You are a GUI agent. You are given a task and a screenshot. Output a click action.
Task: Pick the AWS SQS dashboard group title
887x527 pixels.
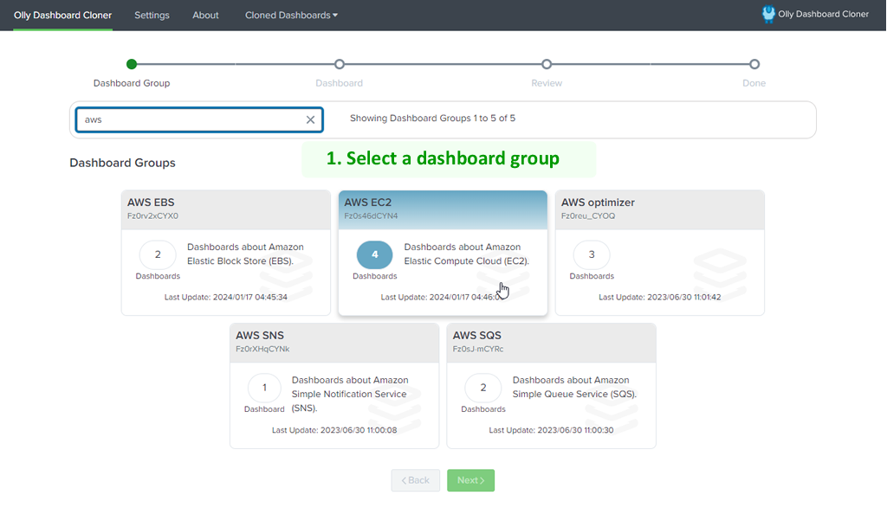click(477, 336)
